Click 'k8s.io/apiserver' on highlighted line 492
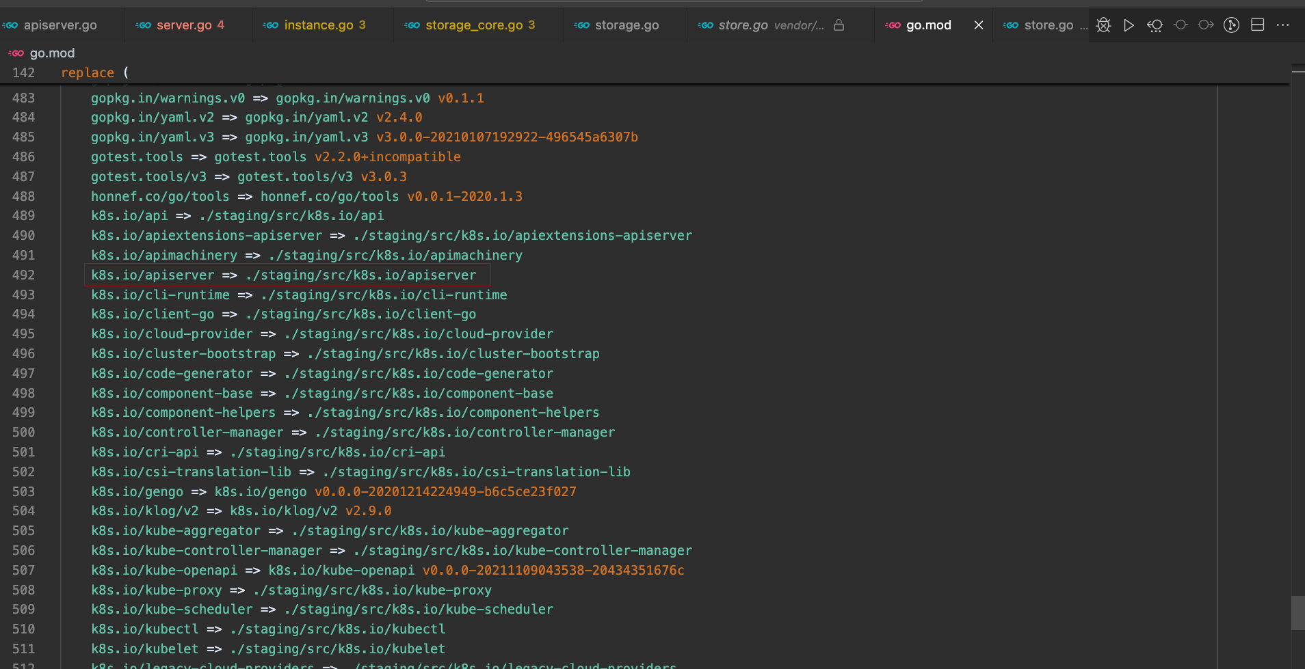 tap(153, 275)
